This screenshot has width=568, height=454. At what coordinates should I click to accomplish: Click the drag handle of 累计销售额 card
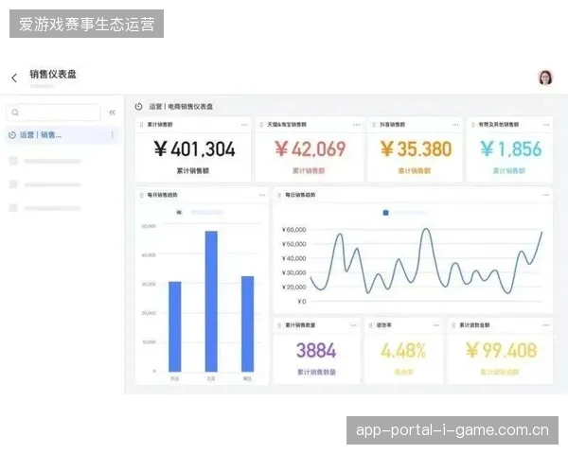click(141, 125)
